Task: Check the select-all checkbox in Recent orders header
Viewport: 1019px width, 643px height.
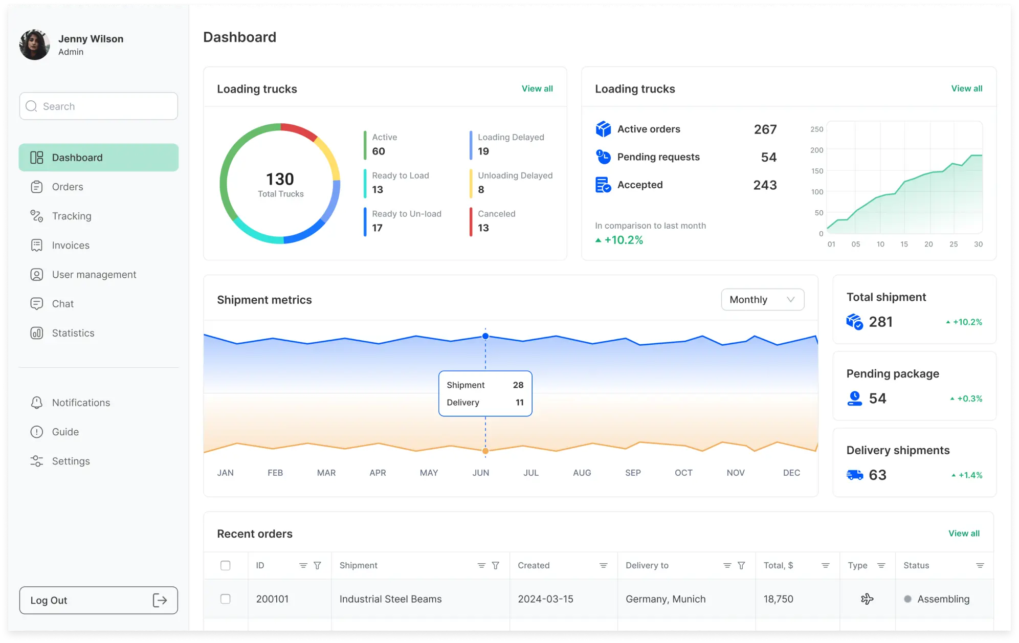Action: pos(226,565)
